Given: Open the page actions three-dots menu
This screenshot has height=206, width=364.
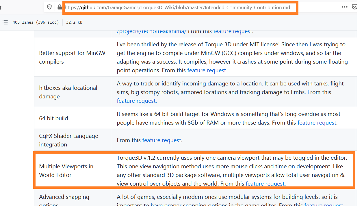Looking at the screenshot, I should [345, 7].
